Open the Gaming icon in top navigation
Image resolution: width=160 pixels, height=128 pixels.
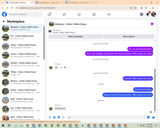click(109, 14)
